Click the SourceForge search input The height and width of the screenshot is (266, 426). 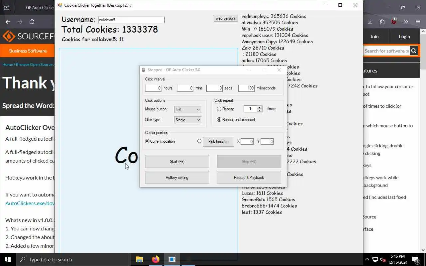coord(386,51)
